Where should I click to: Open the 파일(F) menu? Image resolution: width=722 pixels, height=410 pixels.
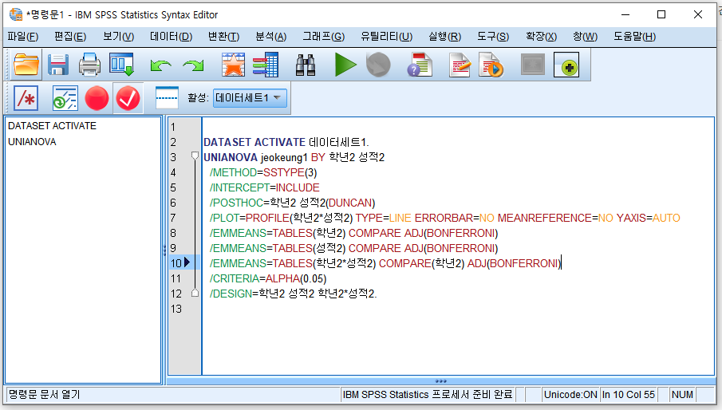[x=22, y=37]
